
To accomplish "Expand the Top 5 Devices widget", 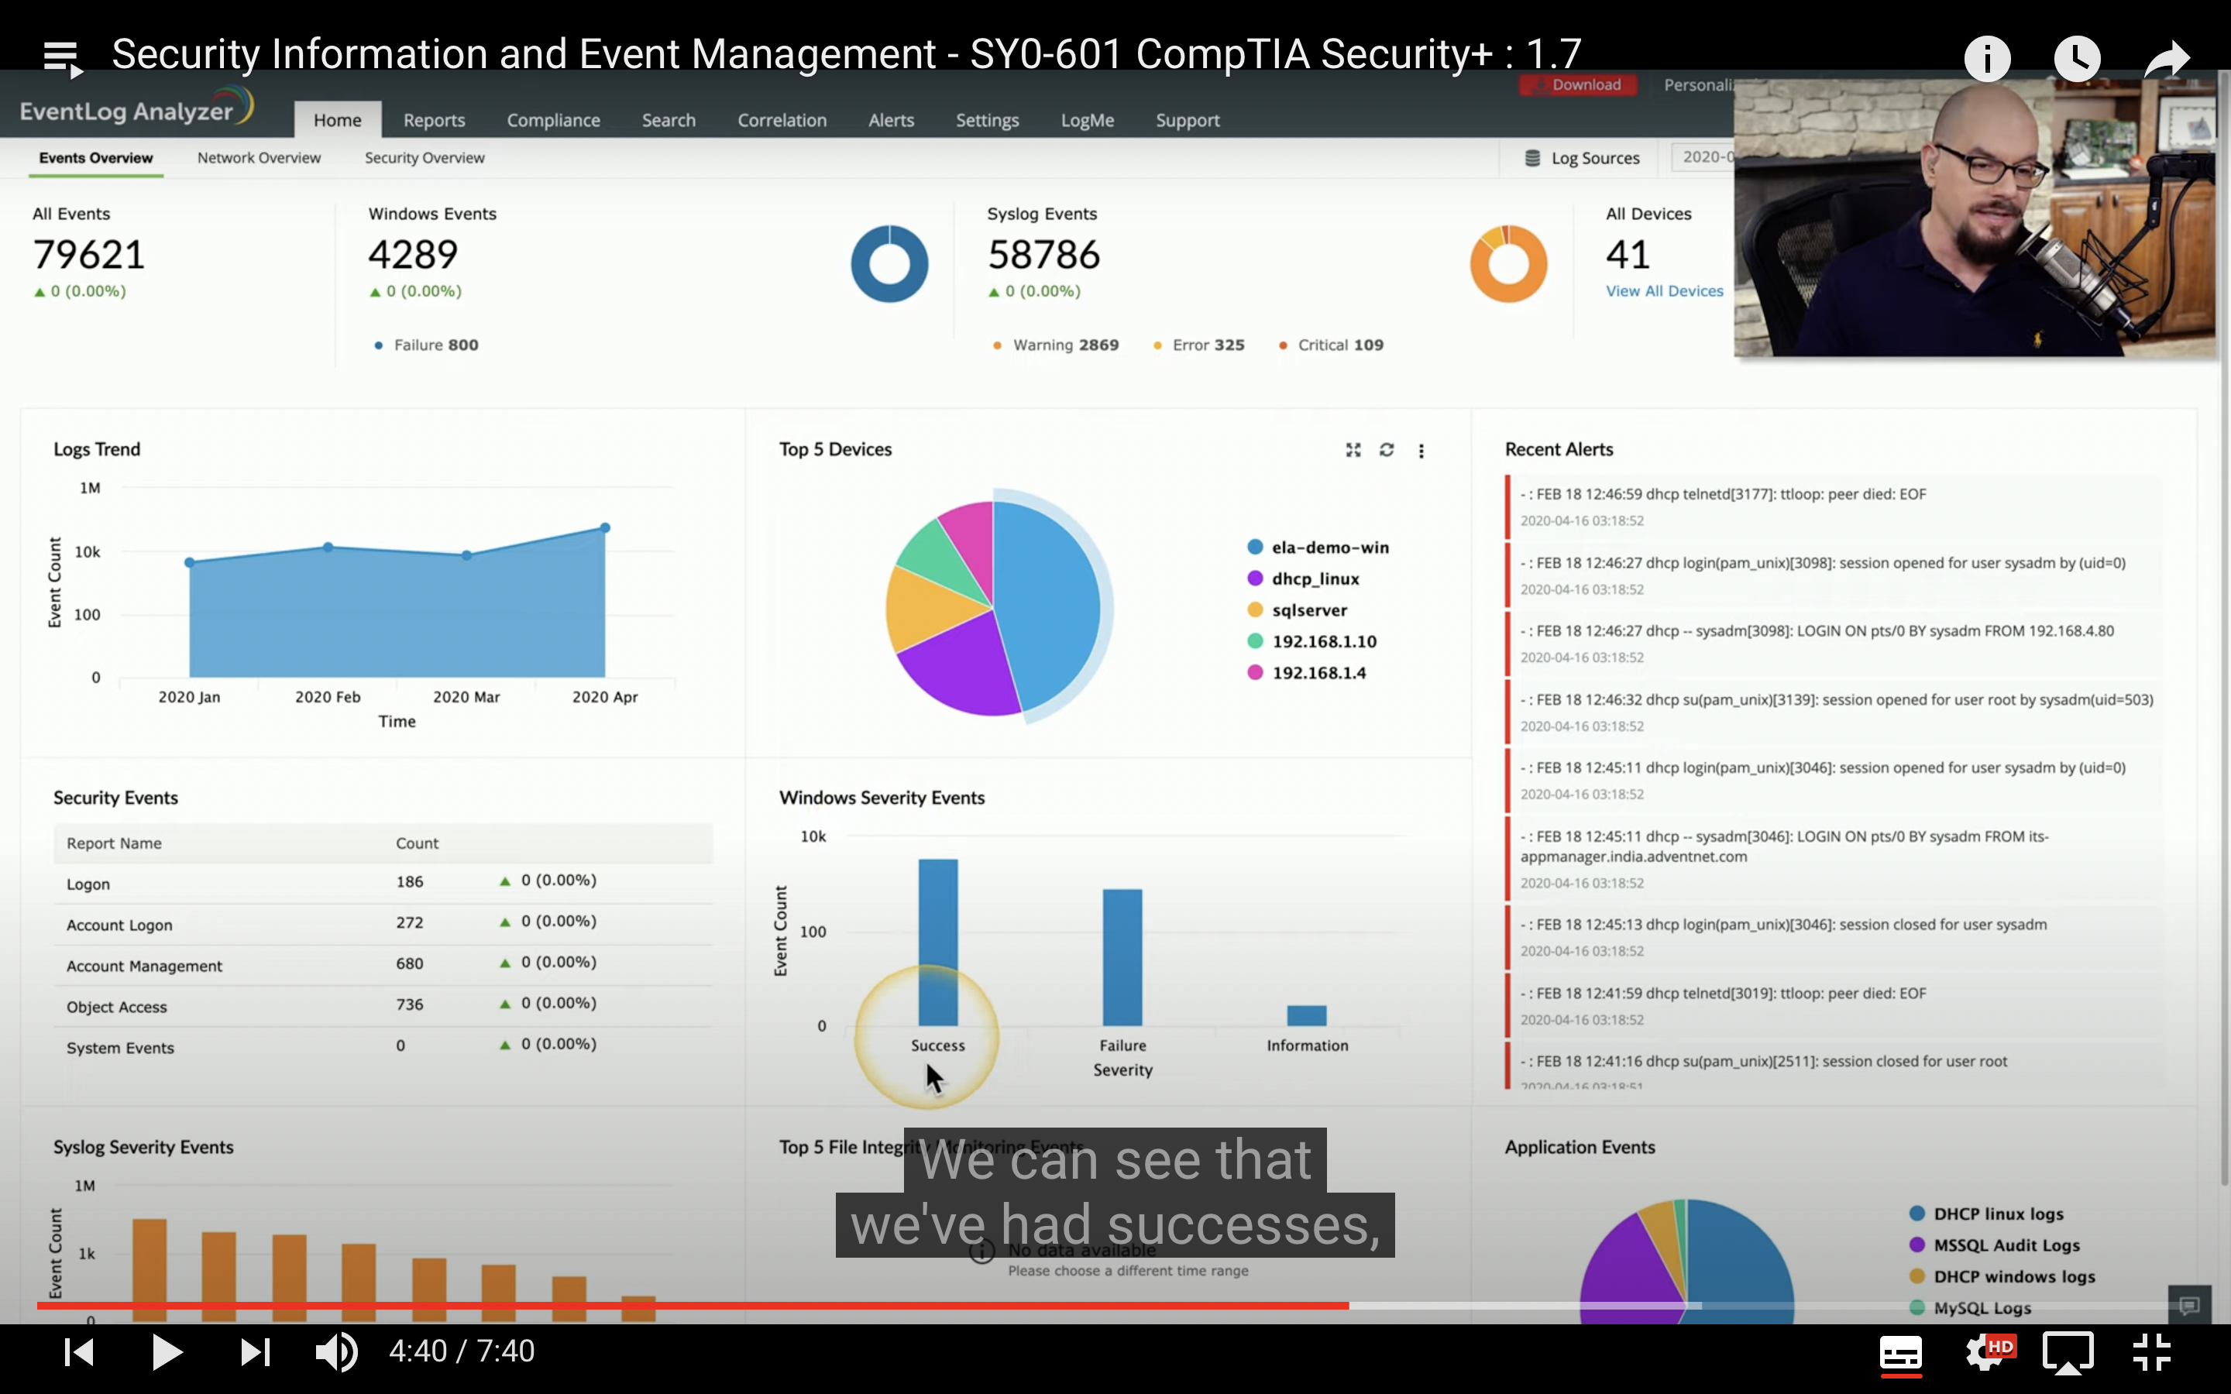I will tap(1353, 450).
